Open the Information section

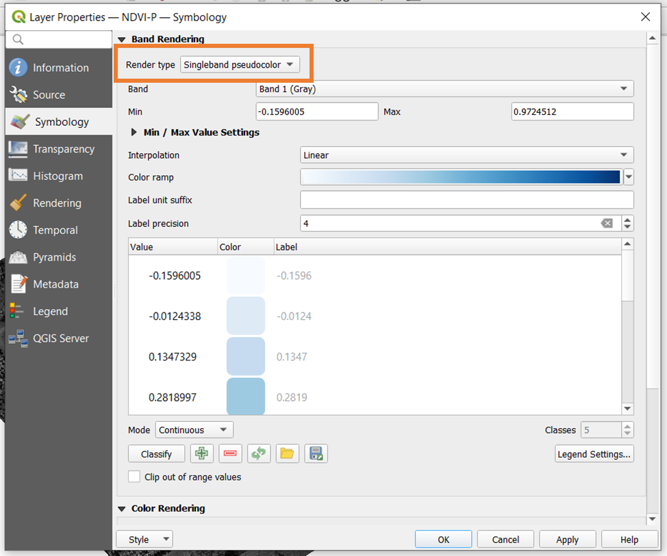point(59,68)
